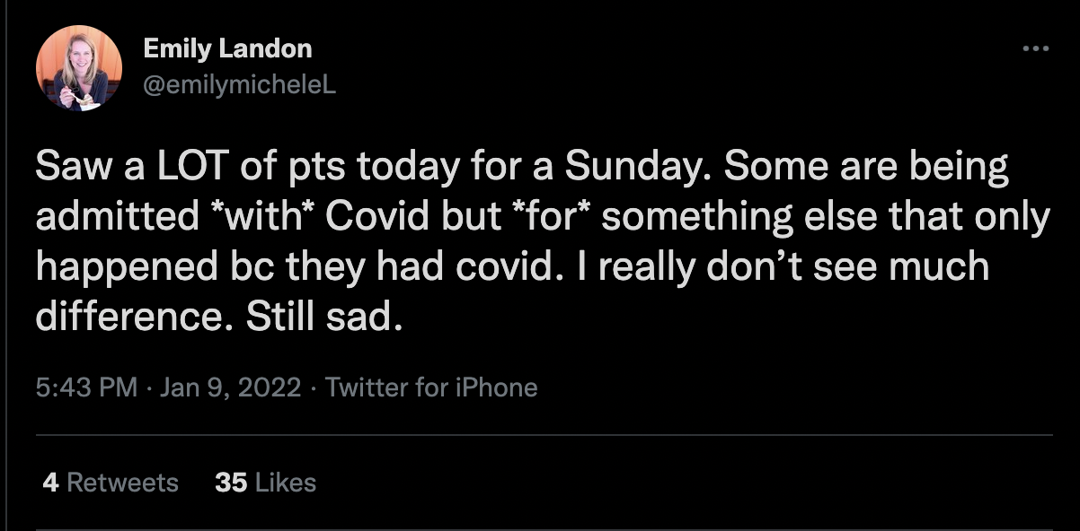Click the word "happened" in the tweet
The height and width of the screenshot is (531, 1080).
pos(128,268)
